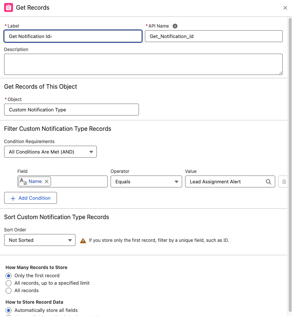Close the Get Records dialog

[x=285, y=8]
